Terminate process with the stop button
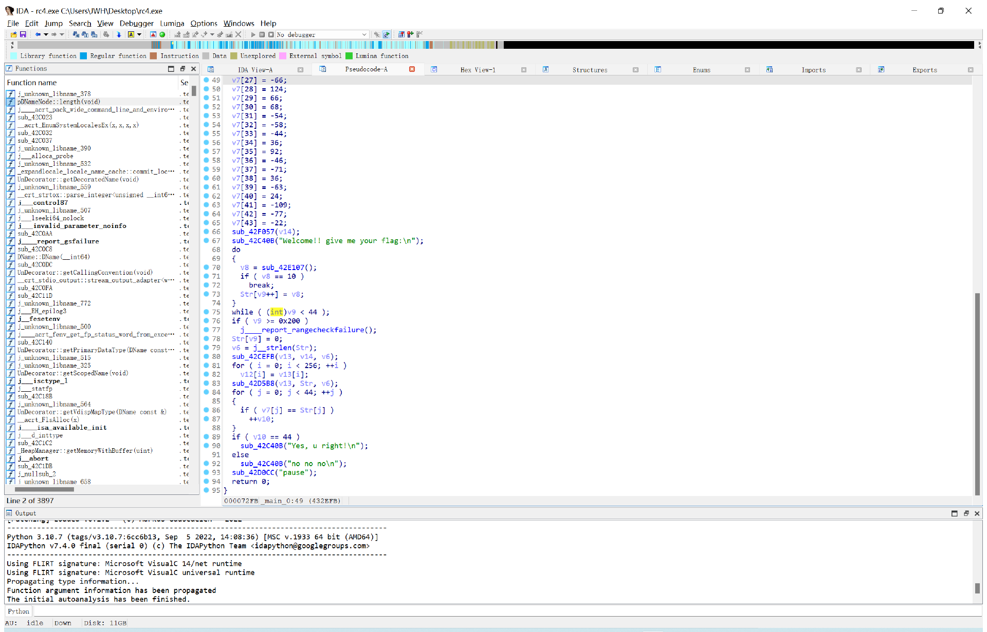Screen dimensions: 987x632 point(271,34)
